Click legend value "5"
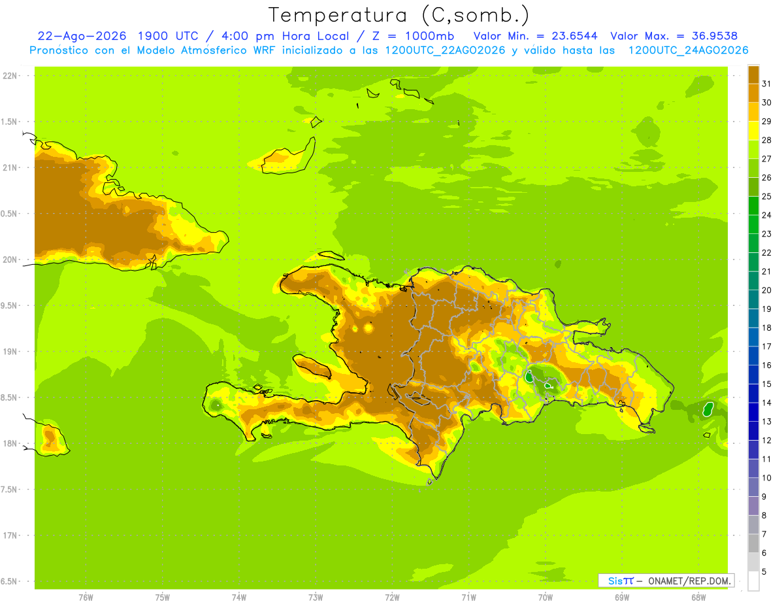The height and width of the screenshot is (606, 784). coord(764,572)
